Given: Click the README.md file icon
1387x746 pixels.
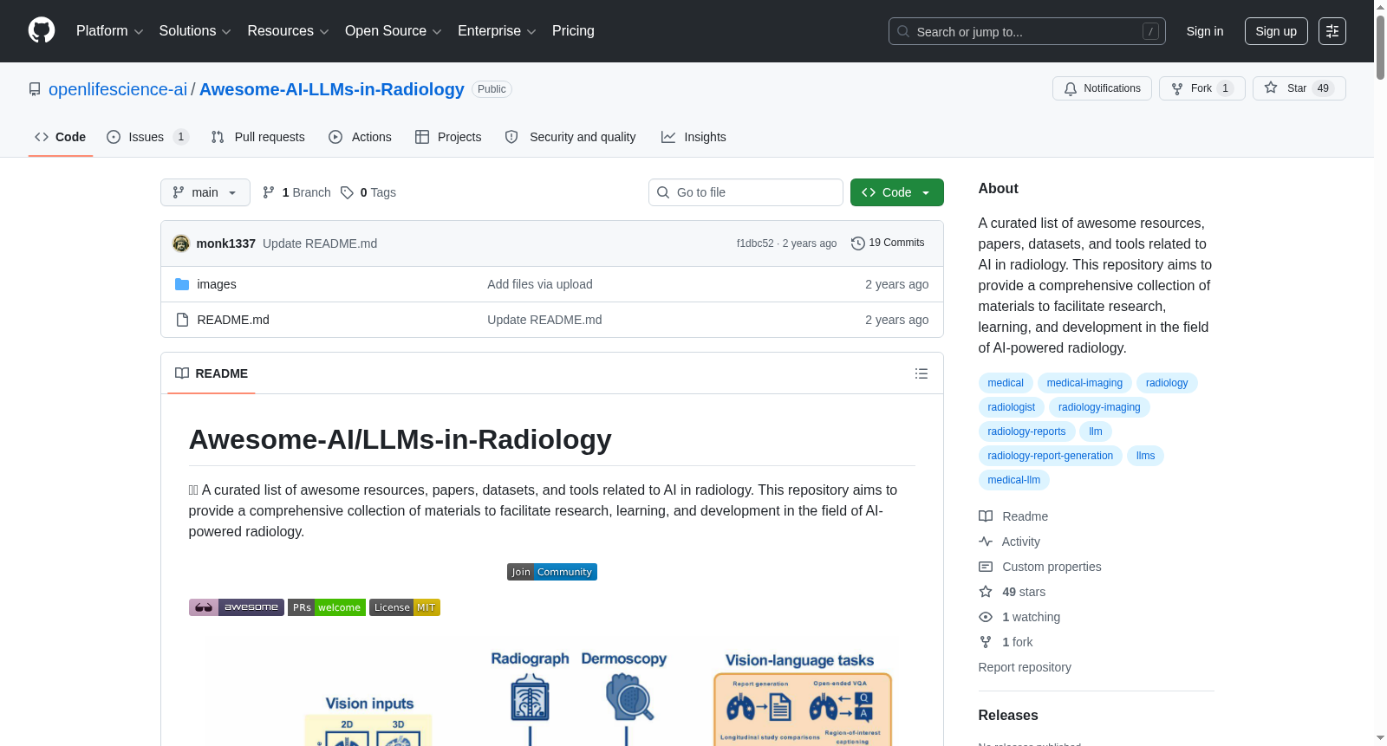Looking at the screenshot, I should (x=182, y=320).
